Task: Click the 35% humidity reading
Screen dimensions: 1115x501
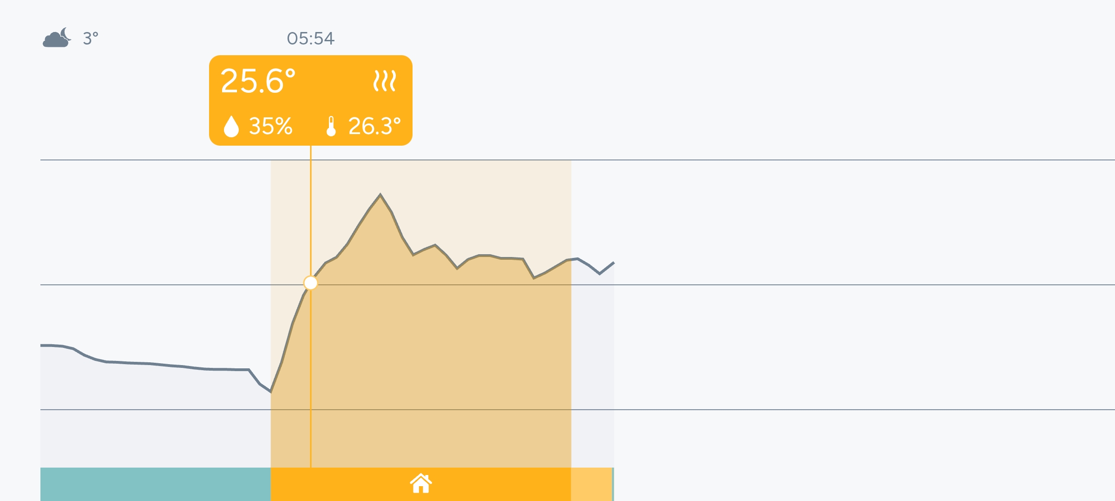Action: pos(270,126)
